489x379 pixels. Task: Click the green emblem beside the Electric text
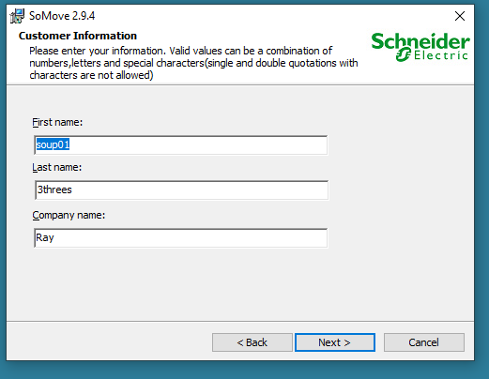tap(403, 55)
